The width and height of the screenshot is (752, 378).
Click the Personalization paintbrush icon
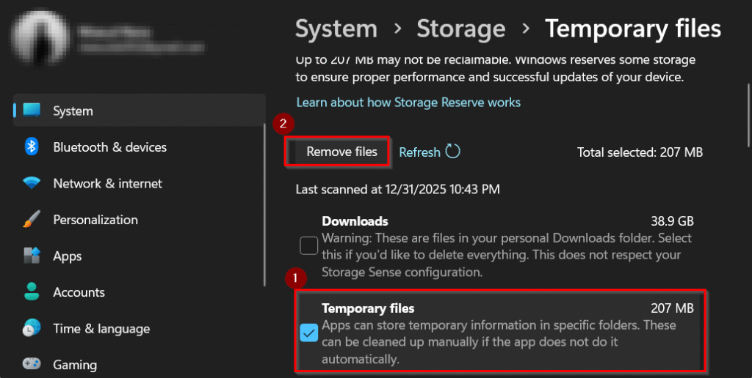pos(32,219)
